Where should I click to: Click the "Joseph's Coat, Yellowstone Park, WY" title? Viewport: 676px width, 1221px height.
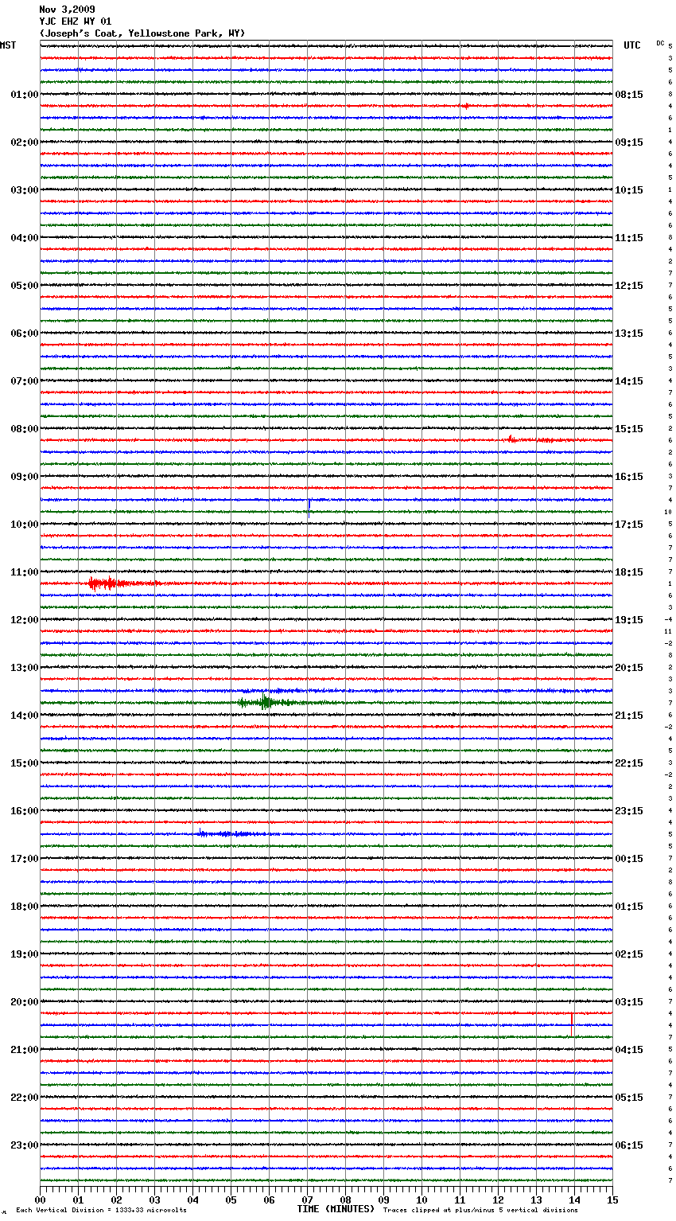[142, 33]
